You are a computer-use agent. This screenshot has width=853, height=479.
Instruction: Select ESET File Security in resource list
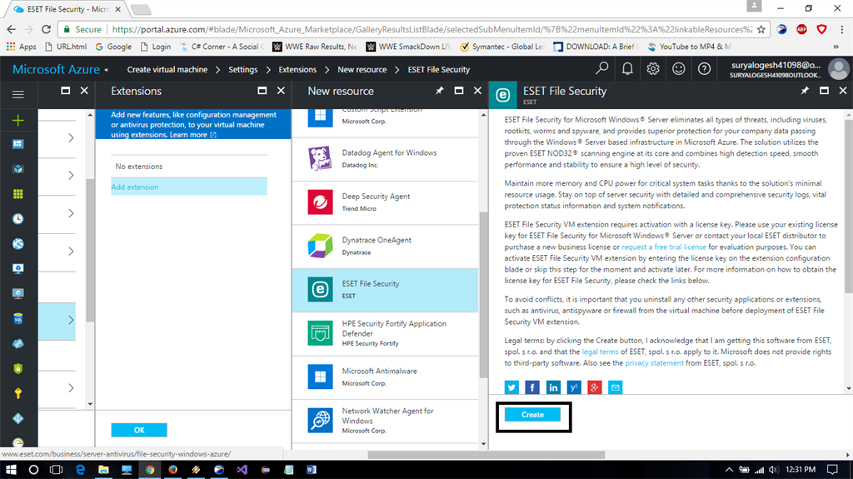click(x=385, y=290)
